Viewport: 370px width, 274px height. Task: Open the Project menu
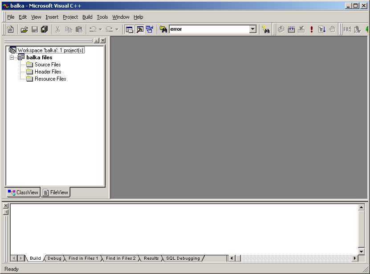coord(70,17)
